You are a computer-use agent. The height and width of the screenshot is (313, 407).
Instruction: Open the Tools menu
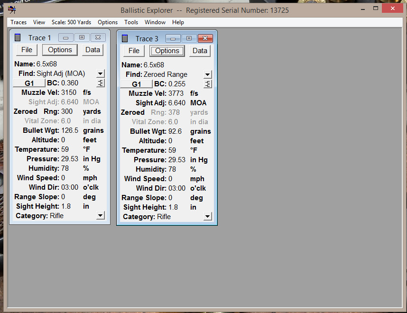(131, 22)
